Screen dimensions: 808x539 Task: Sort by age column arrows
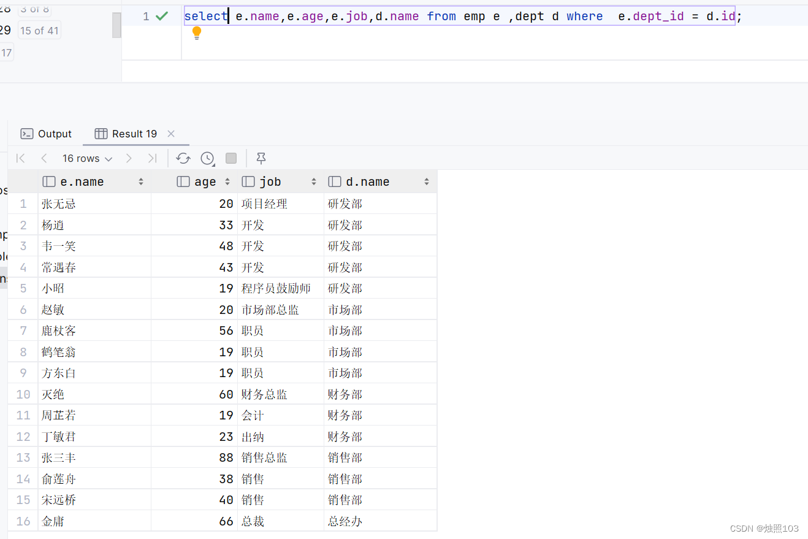click(227, 182)
